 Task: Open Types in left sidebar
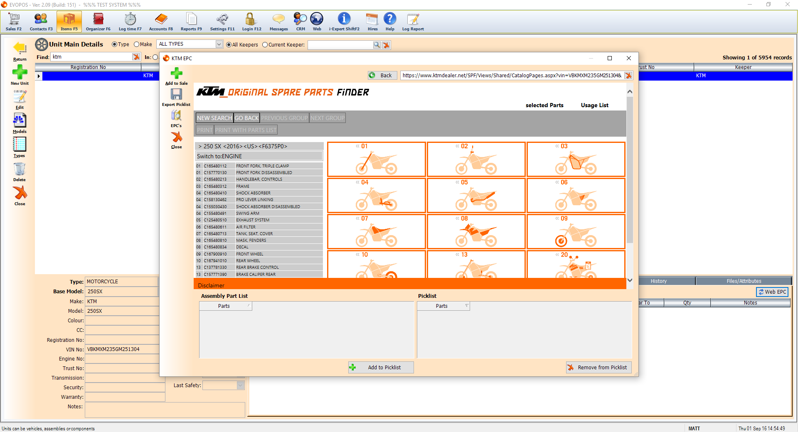coord(20,147)
